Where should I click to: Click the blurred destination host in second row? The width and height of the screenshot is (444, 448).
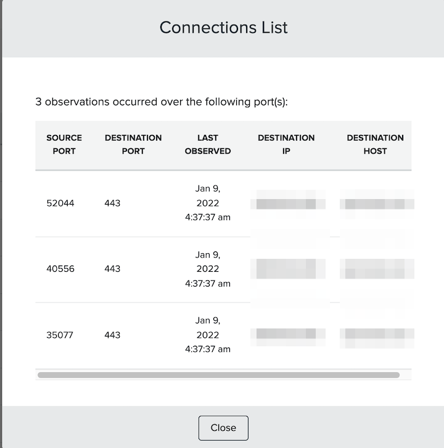point(377,269)
